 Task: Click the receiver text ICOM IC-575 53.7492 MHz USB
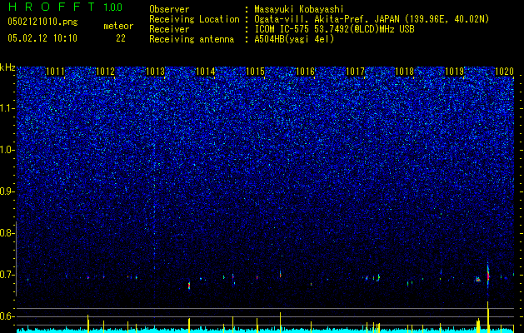[334, 29]
